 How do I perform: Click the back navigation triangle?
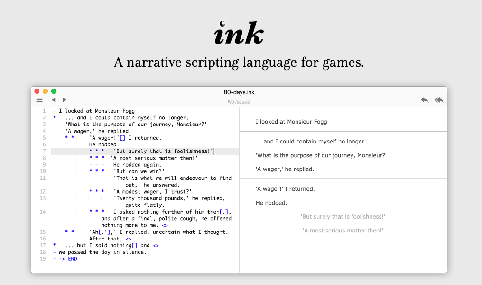53,100
